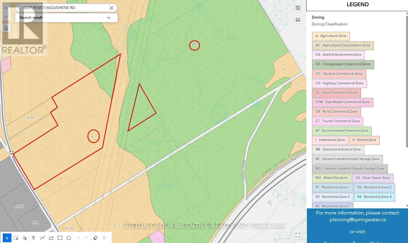This screenshot has width=408, height=243.
Task: Select CL - Local Commercial Zone legend entry
Action: click(336, 93)
